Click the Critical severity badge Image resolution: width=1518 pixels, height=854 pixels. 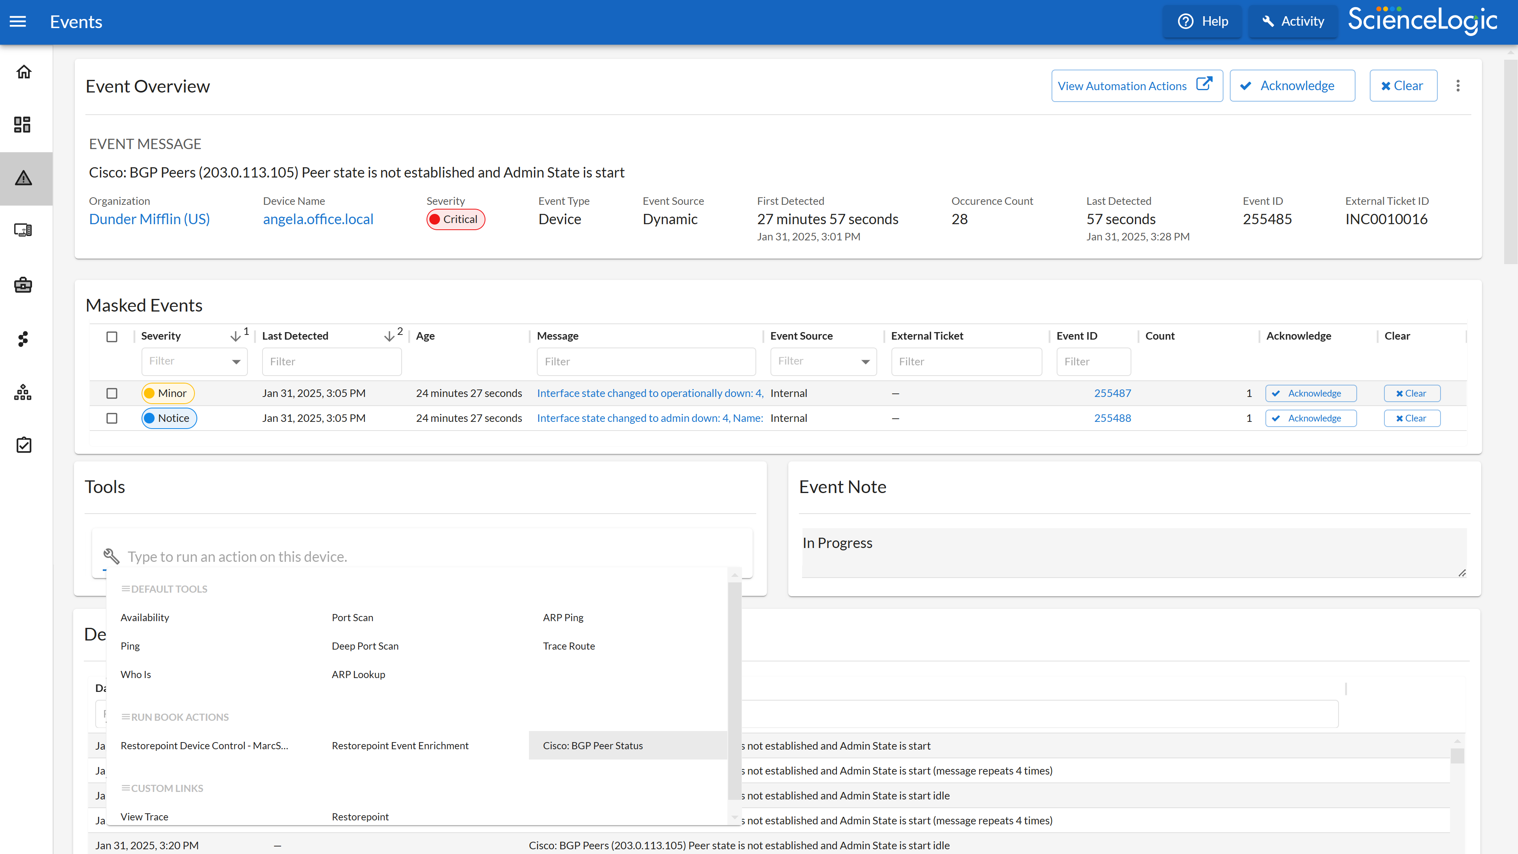point(455,219)
